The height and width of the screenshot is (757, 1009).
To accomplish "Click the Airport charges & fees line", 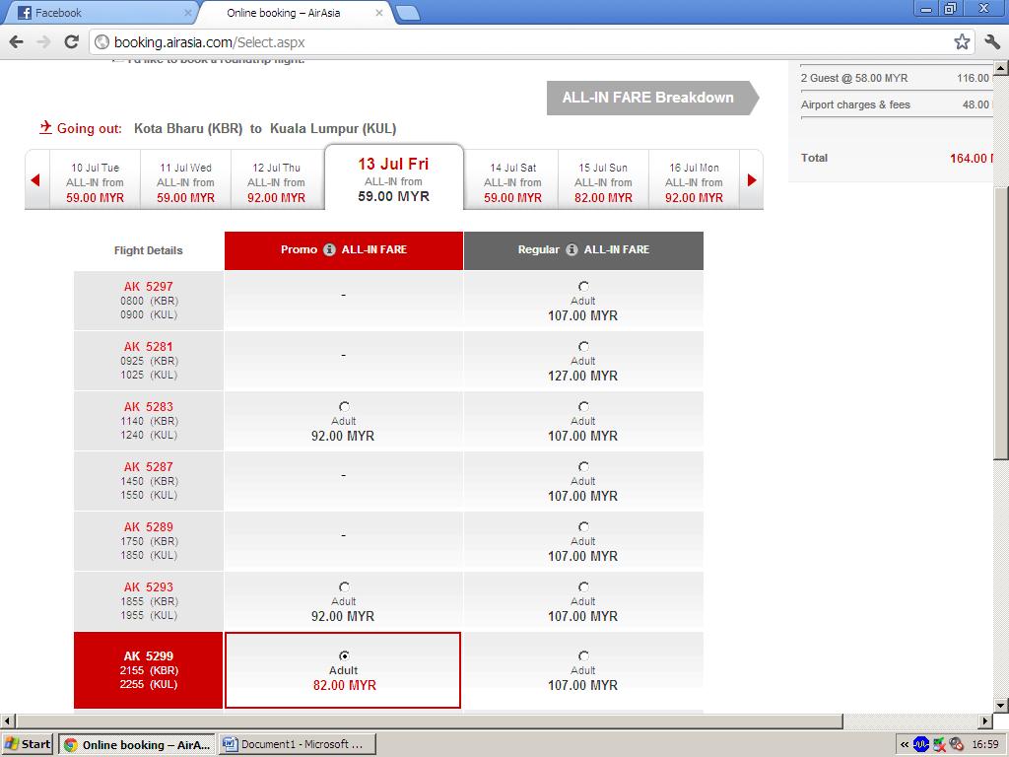I will coord(895,104).
